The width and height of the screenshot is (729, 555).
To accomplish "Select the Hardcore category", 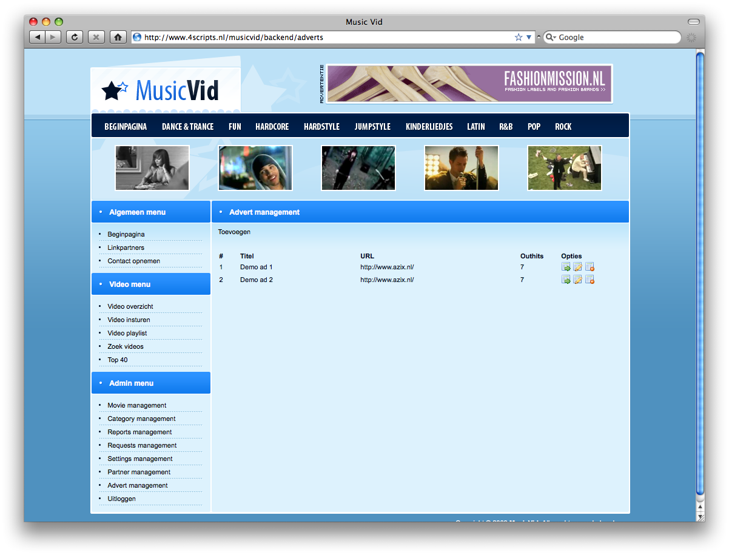I will [x=272, y=127].
